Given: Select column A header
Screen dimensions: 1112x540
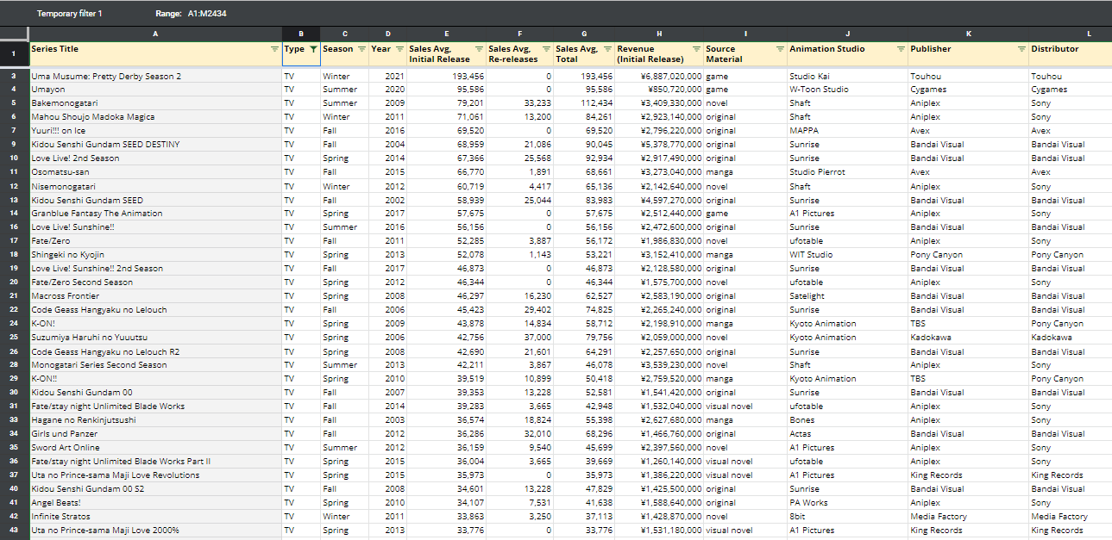Looking at the screenshot, I should (155, 34).
